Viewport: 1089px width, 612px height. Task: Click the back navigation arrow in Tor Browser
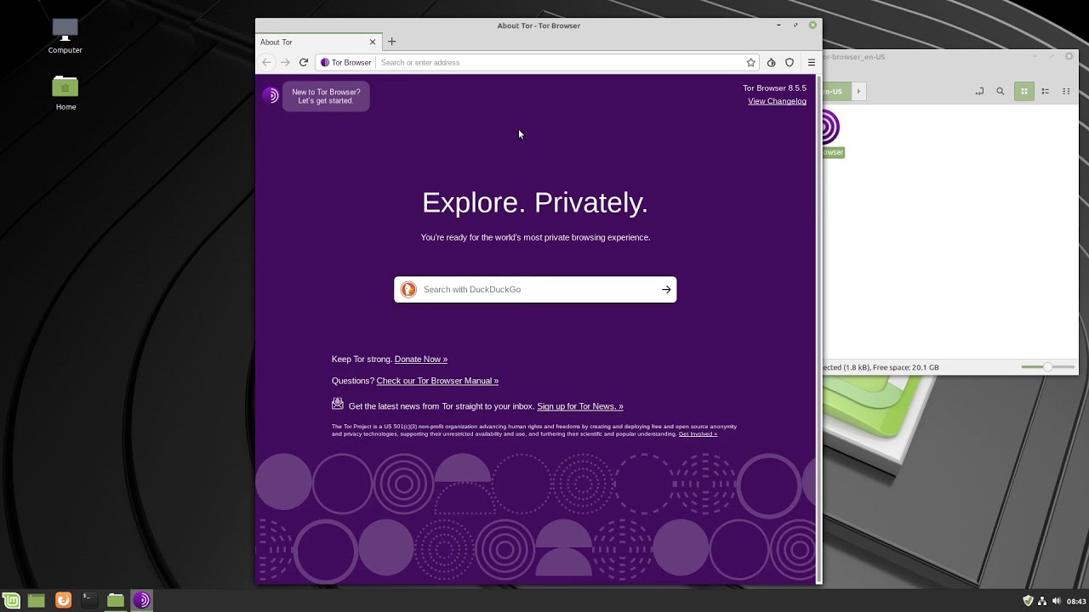point(267,62)
